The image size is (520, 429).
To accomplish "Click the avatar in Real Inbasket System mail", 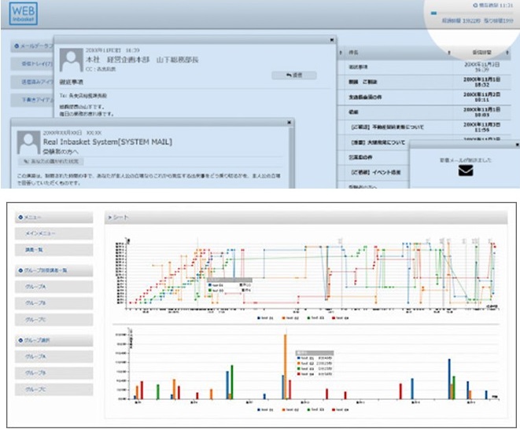I will (28, 141).
